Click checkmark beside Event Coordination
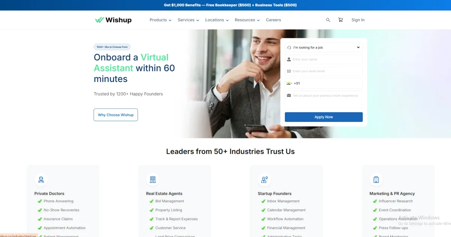This screenshot has width=451, height=237. pyautogui.click(x=375, y=210)
